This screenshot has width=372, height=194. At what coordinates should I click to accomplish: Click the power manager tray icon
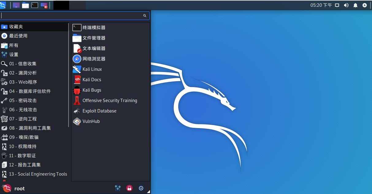tap(365, 5)
